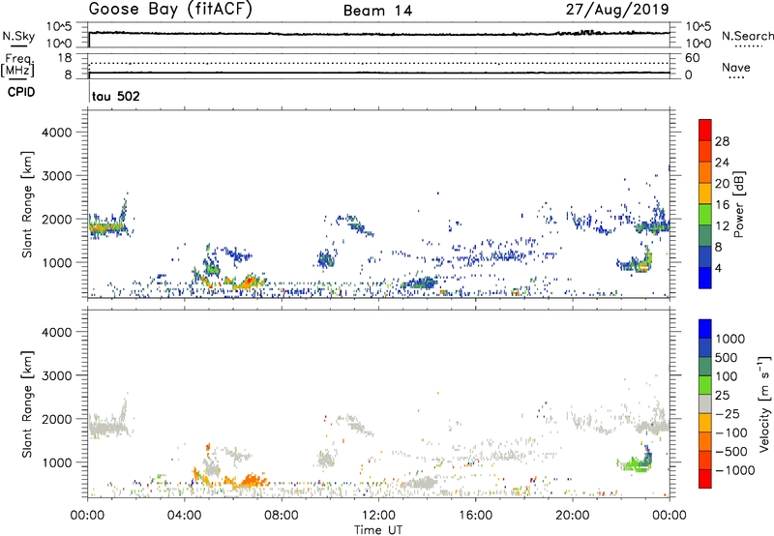
Task: Pick the light green segment of Velocity color bar
Action: coord(705,385)
